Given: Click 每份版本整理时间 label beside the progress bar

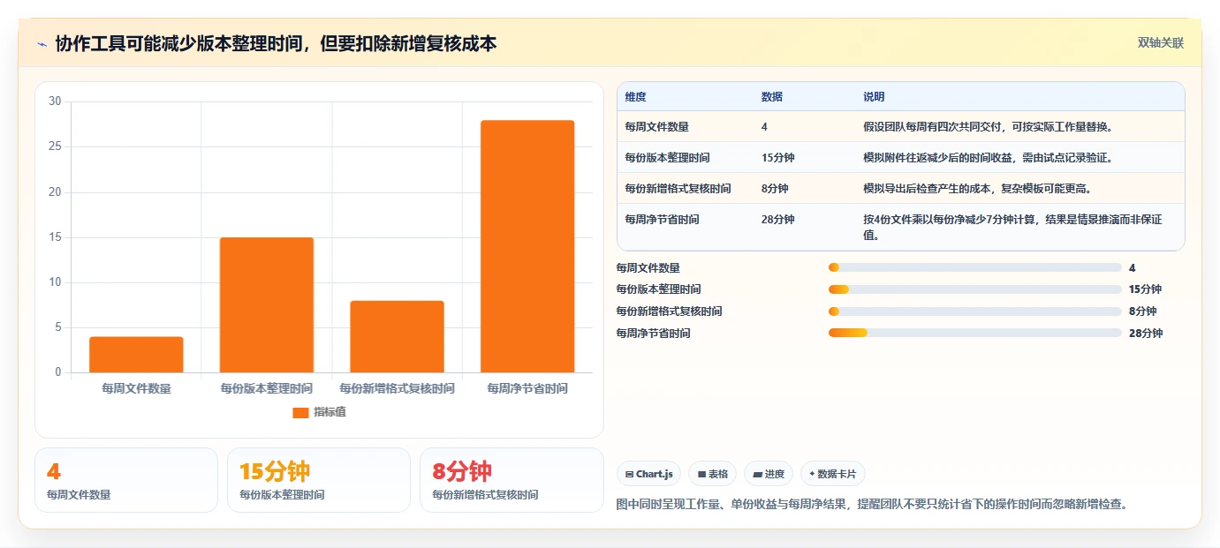Looking at the screenshot, I should (658, 289).
